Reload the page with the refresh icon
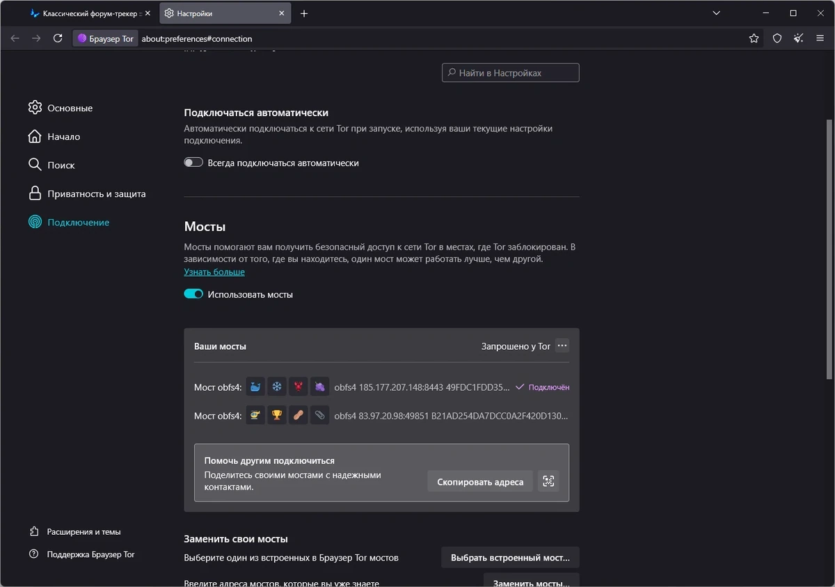The width and height of the screenshot is (835, 587). tap(58, 38)
